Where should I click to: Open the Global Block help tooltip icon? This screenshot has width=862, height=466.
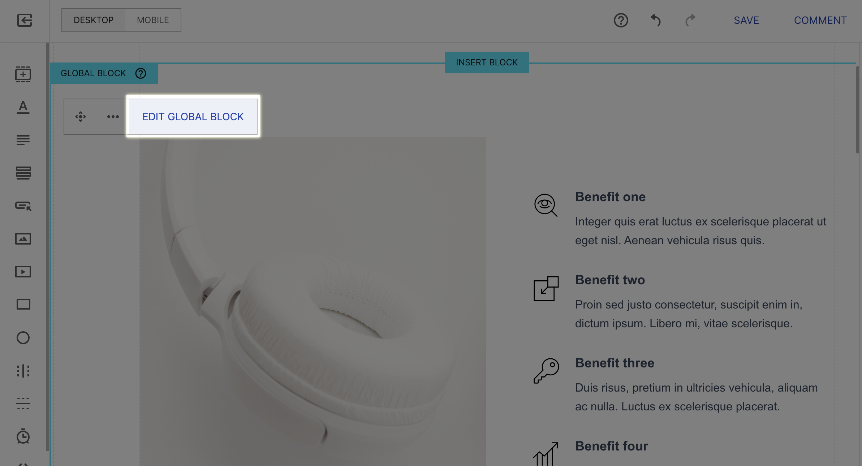point(141,73)
